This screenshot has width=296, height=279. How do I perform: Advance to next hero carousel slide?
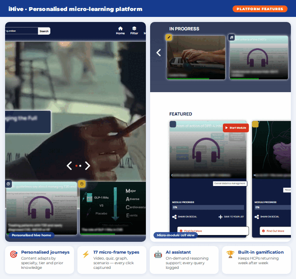(88, 166)
